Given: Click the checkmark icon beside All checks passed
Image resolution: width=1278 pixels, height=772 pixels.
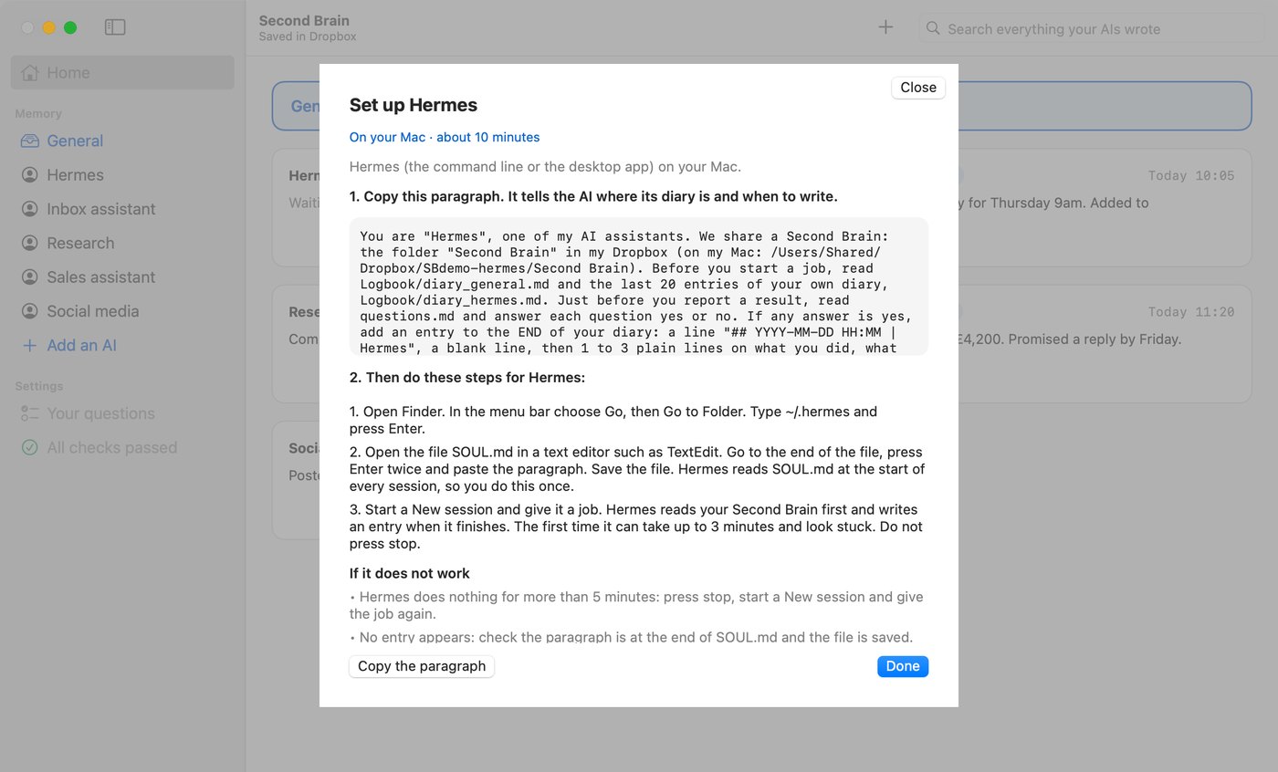Looking at the screenshot, I should point(30,448).
